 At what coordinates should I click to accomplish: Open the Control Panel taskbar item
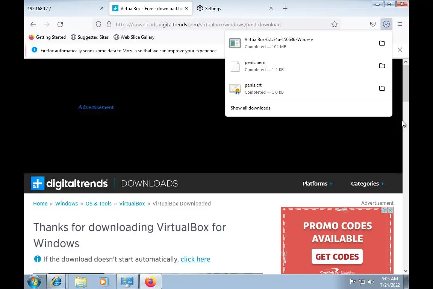click(127, 282)
